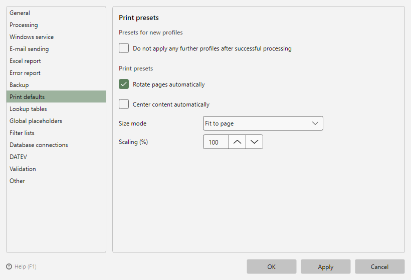Click the Apply button
Image resolution: width=411 pixels, height=280 pixels.
coord(326,266)
